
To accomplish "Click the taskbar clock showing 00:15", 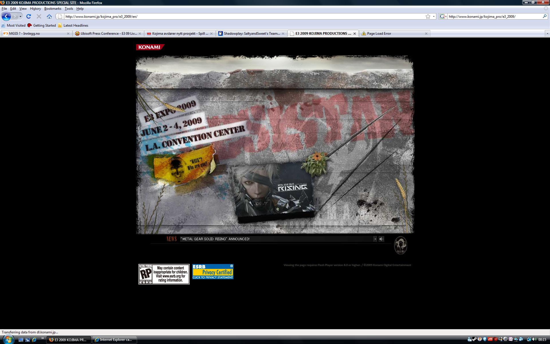I will [542, 339].
